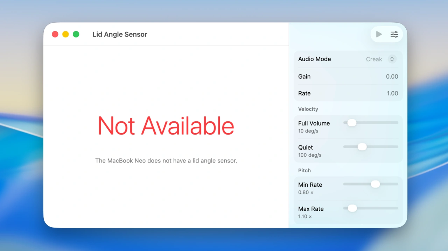Select the Rate value showing 1.00
The width and height of the screenshot is (448, 251).
pyautogui.click(x=392, y=93)
